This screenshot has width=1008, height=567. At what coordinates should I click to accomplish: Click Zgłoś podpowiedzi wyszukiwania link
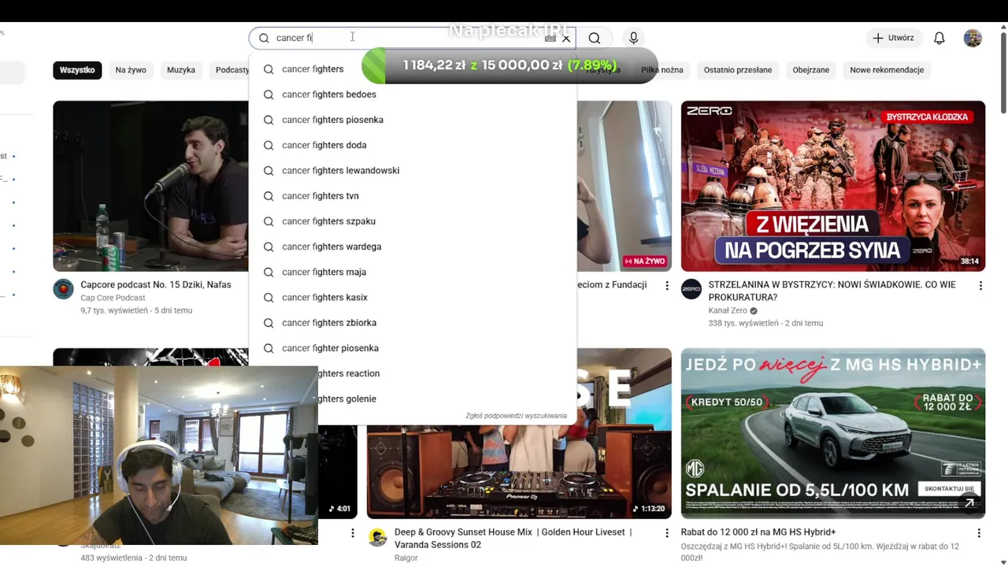[x=516, y=416]
